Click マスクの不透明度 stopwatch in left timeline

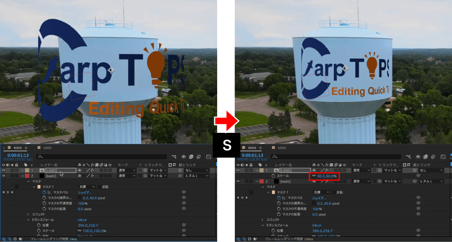44,203
